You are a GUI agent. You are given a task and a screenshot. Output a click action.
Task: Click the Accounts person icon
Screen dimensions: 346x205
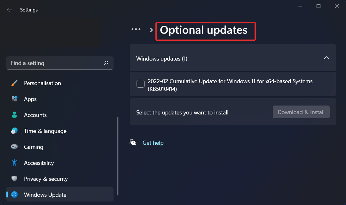[x=14, y=115]
